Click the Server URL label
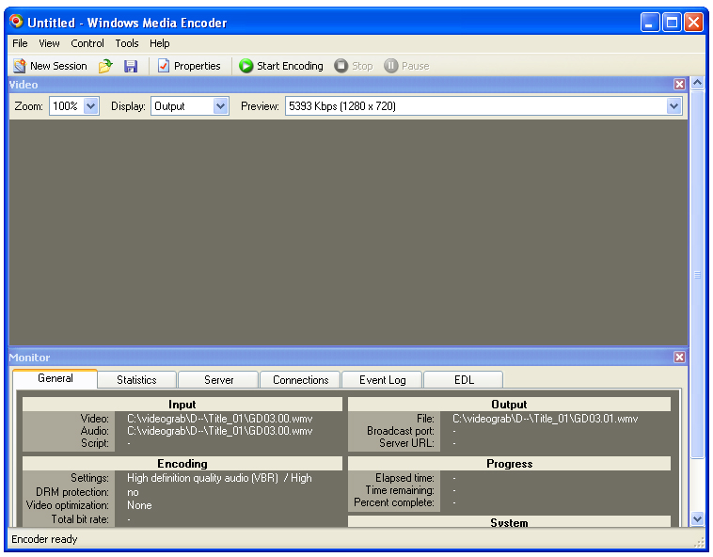Image resolution: width=713 pixels, height=557 pixels. [407, 443]
